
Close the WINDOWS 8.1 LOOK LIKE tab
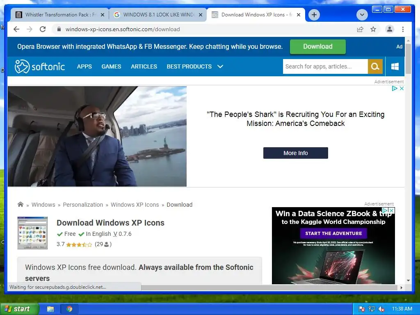(200, 15)
